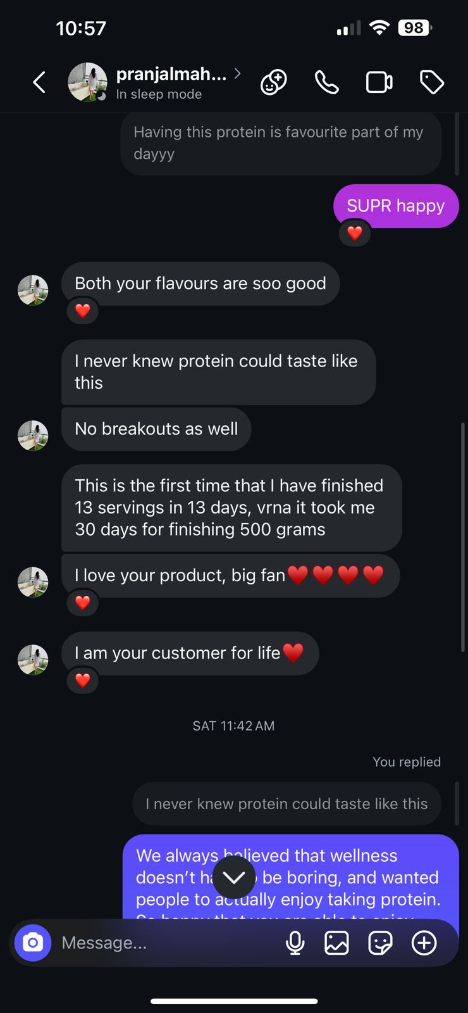468x1013 pixels.
Task: Tap heart reaction under "SUPR happy" message
Action: (355, 233)
